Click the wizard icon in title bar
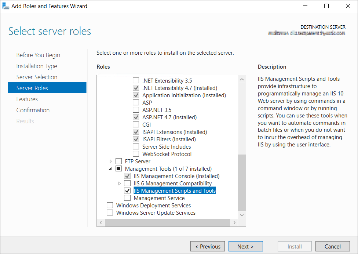This screenshot has height=254, width=358. point(6,6)
